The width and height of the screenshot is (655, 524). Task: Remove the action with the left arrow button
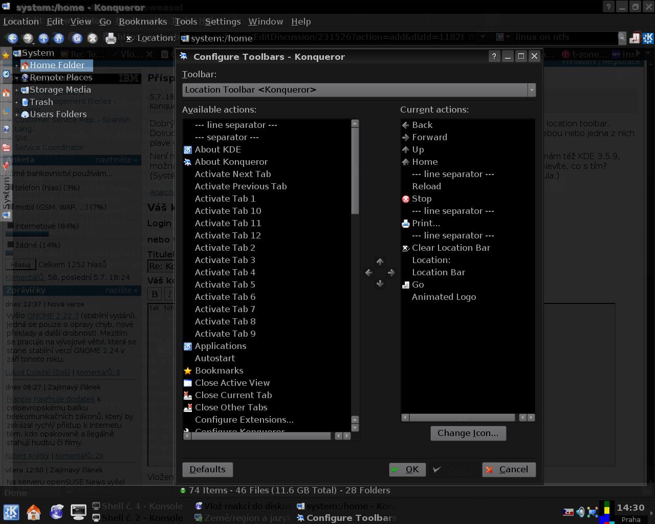pyautogui.click(x=369, y=273)
